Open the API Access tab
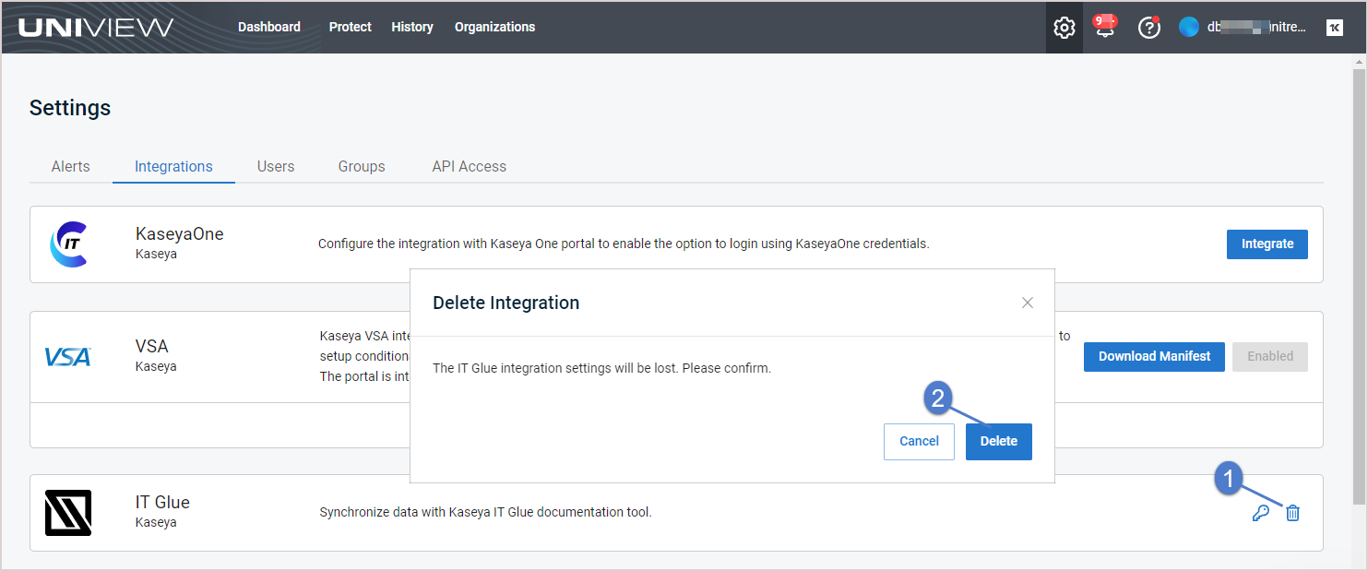Screen dimensions: 1368x571 click(x=470, y=166)
